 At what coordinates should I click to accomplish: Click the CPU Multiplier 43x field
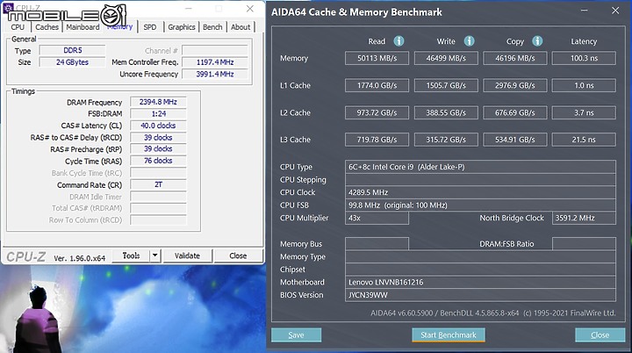click(377, 218)
